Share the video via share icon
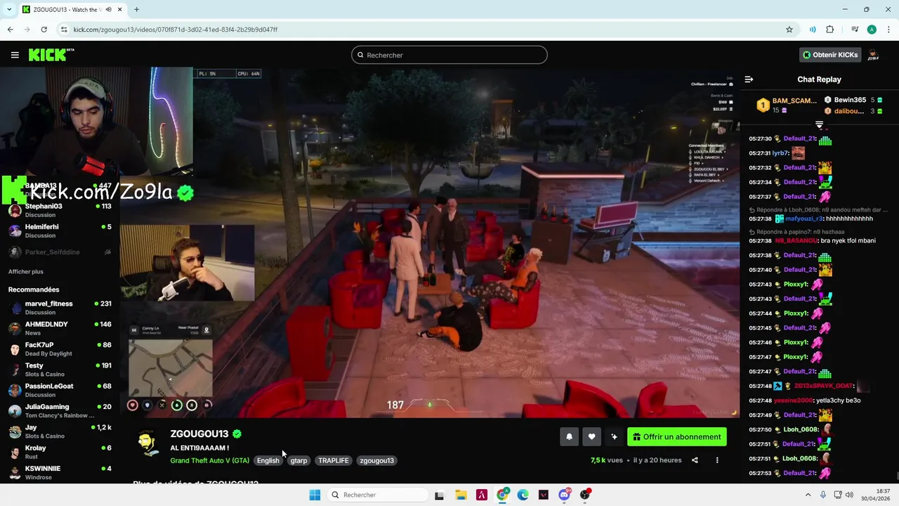The image size is (899, 506). (695, 460)
